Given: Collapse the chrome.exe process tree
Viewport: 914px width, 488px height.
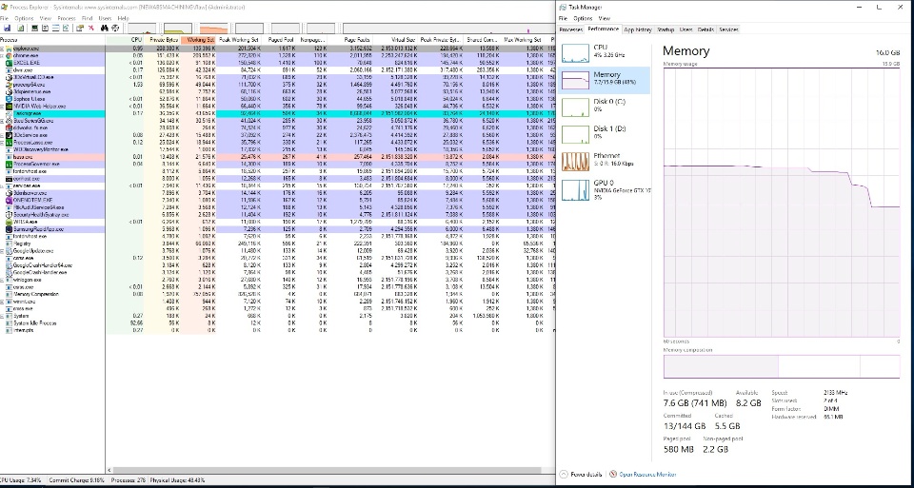Looking at the screenshot, I should (x=2, y=55).
